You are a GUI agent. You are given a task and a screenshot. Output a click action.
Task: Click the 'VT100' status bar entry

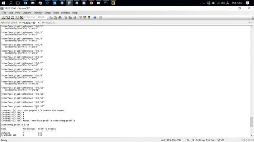click(221, 140)
